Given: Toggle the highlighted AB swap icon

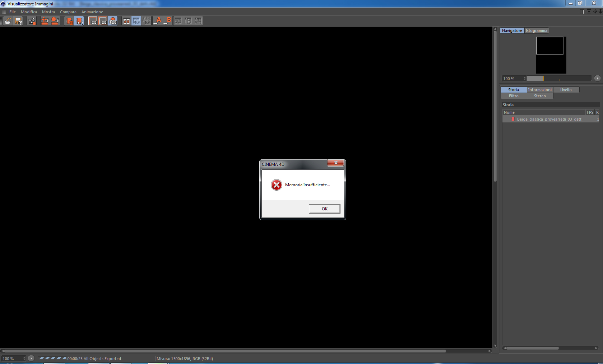Looking at the screenshot, I should click(136, 21).
